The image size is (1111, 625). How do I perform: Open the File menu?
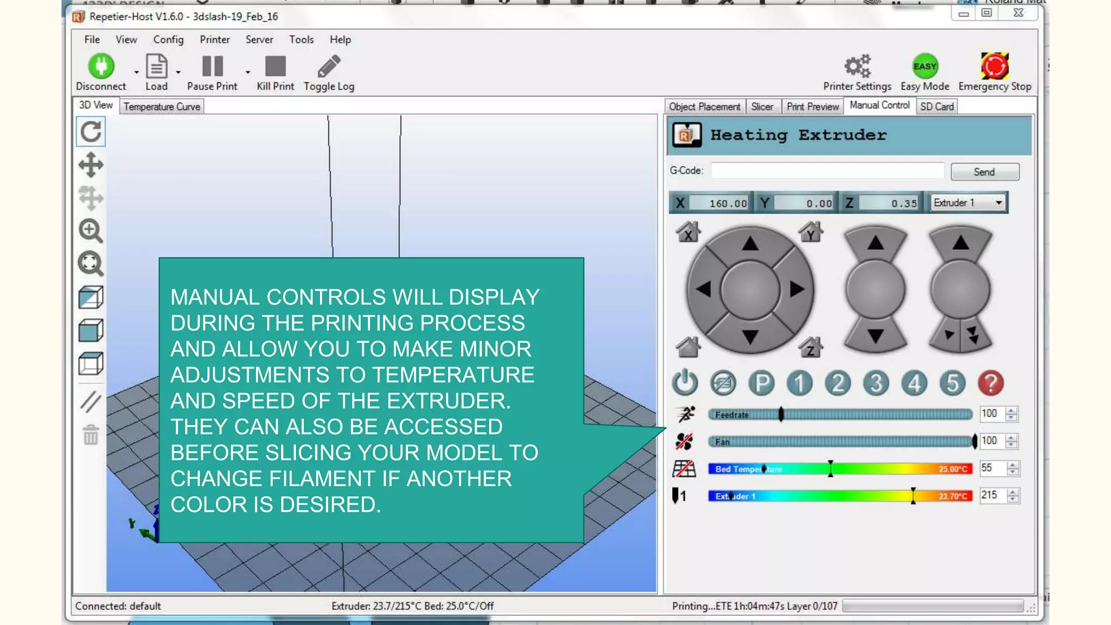92,40
